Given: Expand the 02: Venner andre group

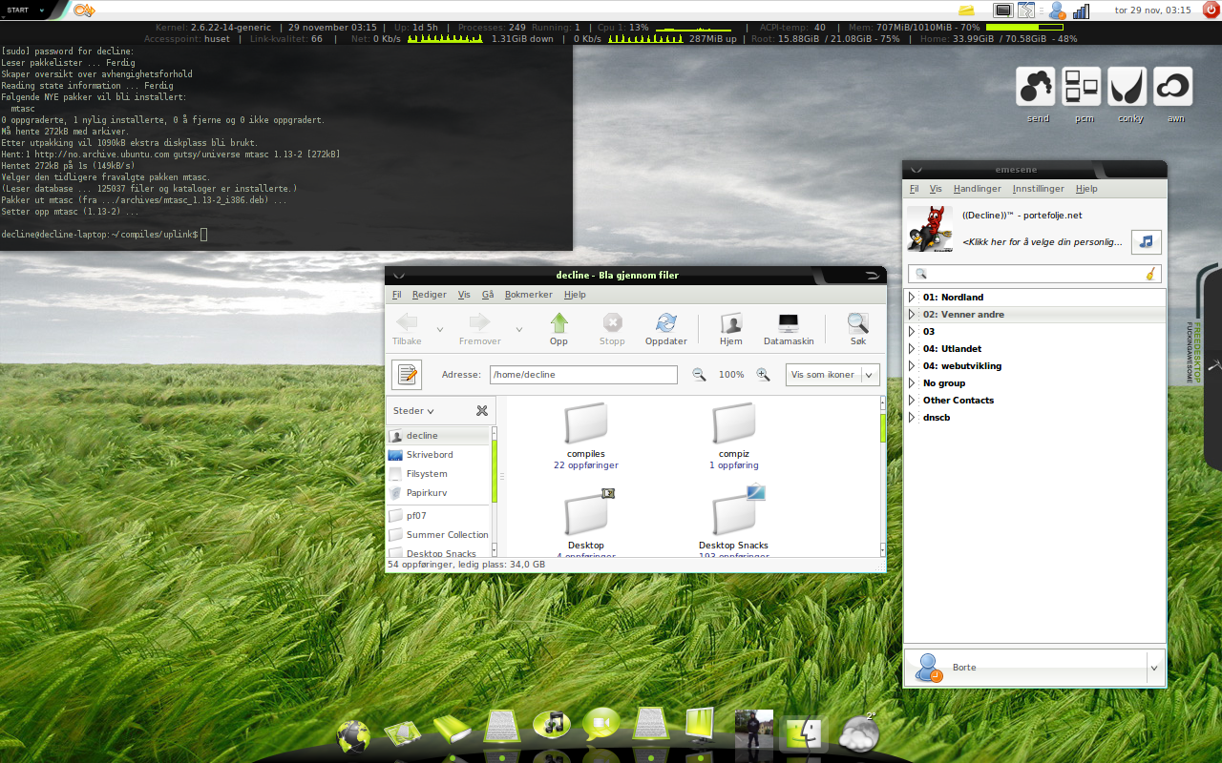Looking at the screenshot, I should (x=912, y=315).
